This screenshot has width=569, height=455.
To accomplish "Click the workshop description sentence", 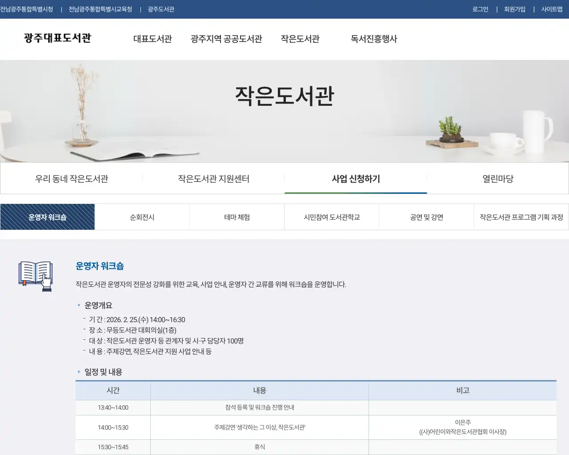I will pos(211,284).
